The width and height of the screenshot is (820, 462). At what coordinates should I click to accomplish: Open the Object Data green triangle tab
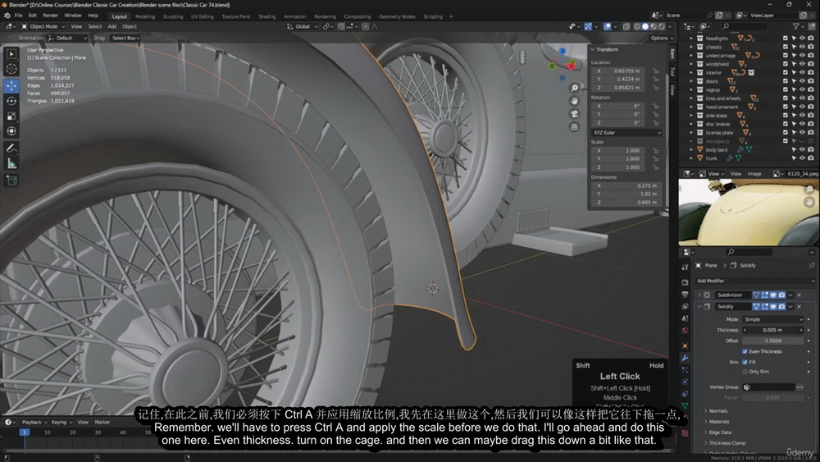pyautogui.click(x=685, y=406)
